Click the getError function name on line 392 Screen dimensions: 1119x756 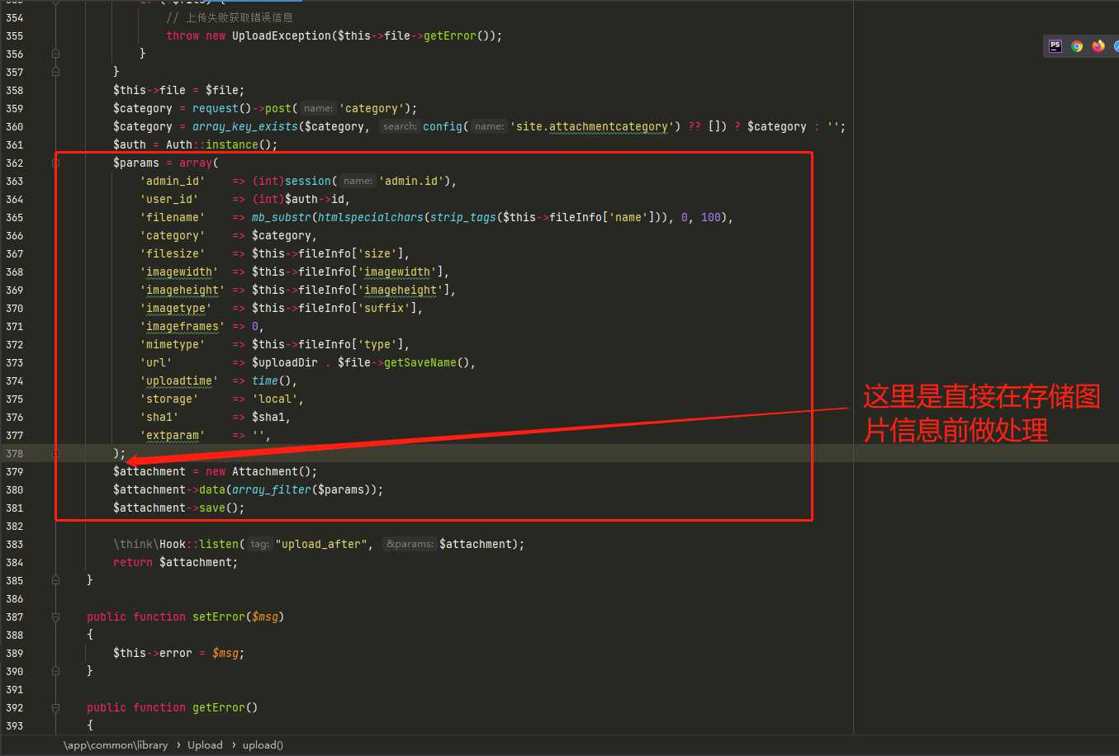pos(219,707)
